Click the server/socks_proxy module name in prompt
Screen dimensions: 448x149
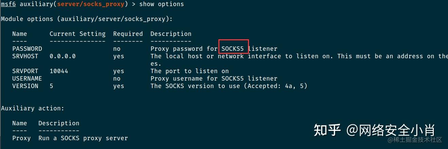click(90, 4)
